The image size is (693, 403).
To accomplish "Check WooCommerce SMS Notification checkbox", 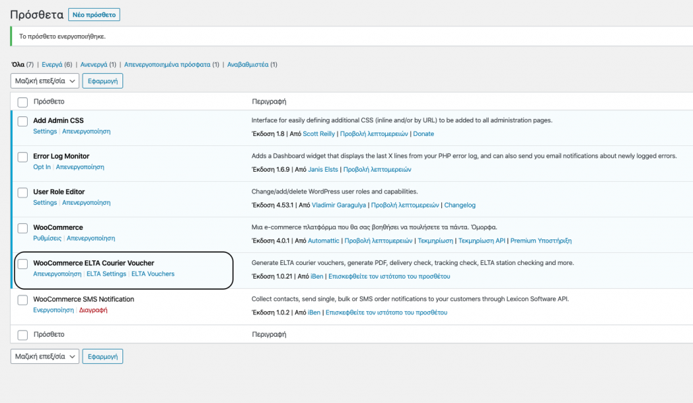I will pyautogui.click(x=22, y=300).
